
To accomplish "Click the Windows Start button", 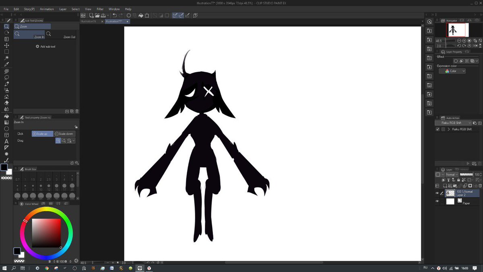I will click(5, 268).
